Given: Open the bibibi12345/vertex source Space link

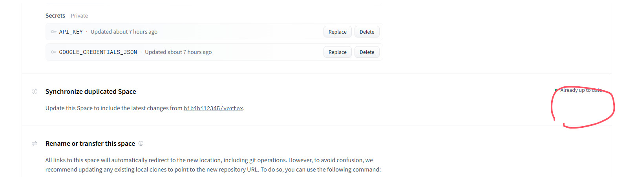Looking at the screenshot, I should tap(213, 108).
